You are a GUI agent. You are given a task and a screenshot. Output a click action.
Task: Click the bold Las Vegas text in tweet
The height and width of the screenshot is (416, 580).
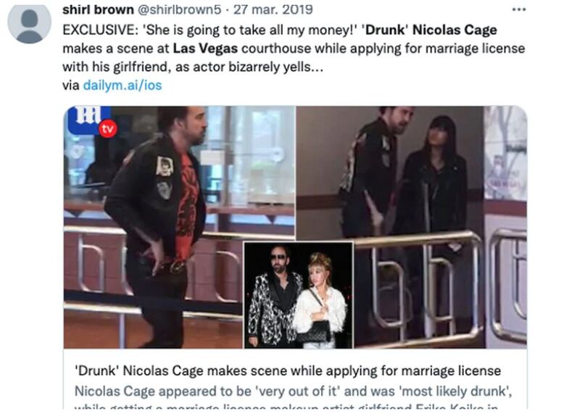205,48
